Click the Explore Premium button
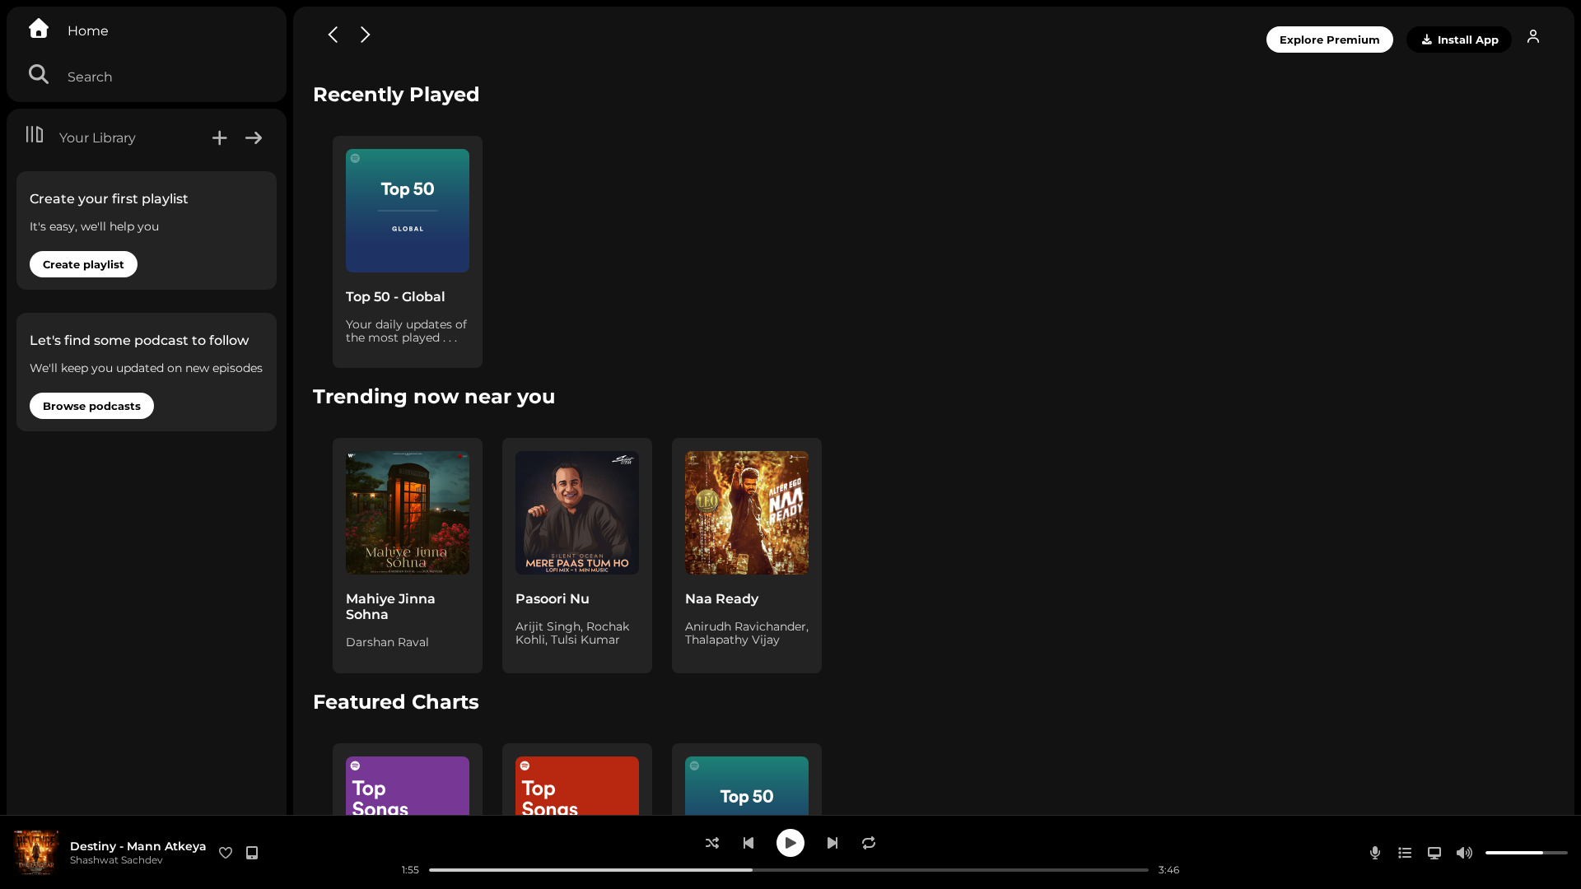 [1330, 40]
